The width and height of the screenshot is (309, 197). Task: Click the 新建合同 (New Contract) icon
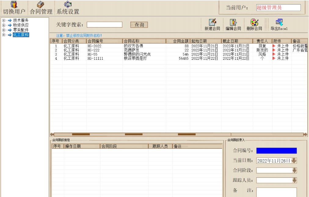(212, 23)
